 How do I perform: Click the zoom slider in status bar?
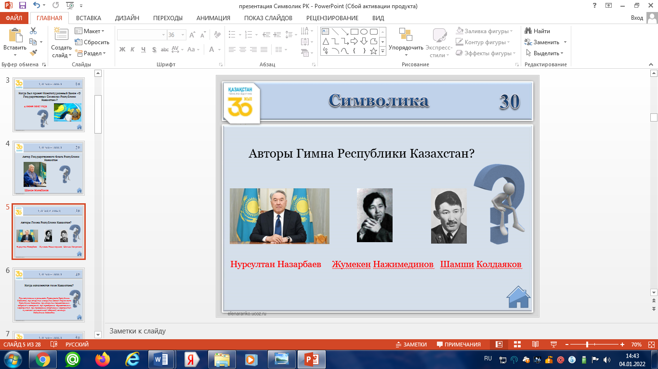click(587, 344)
